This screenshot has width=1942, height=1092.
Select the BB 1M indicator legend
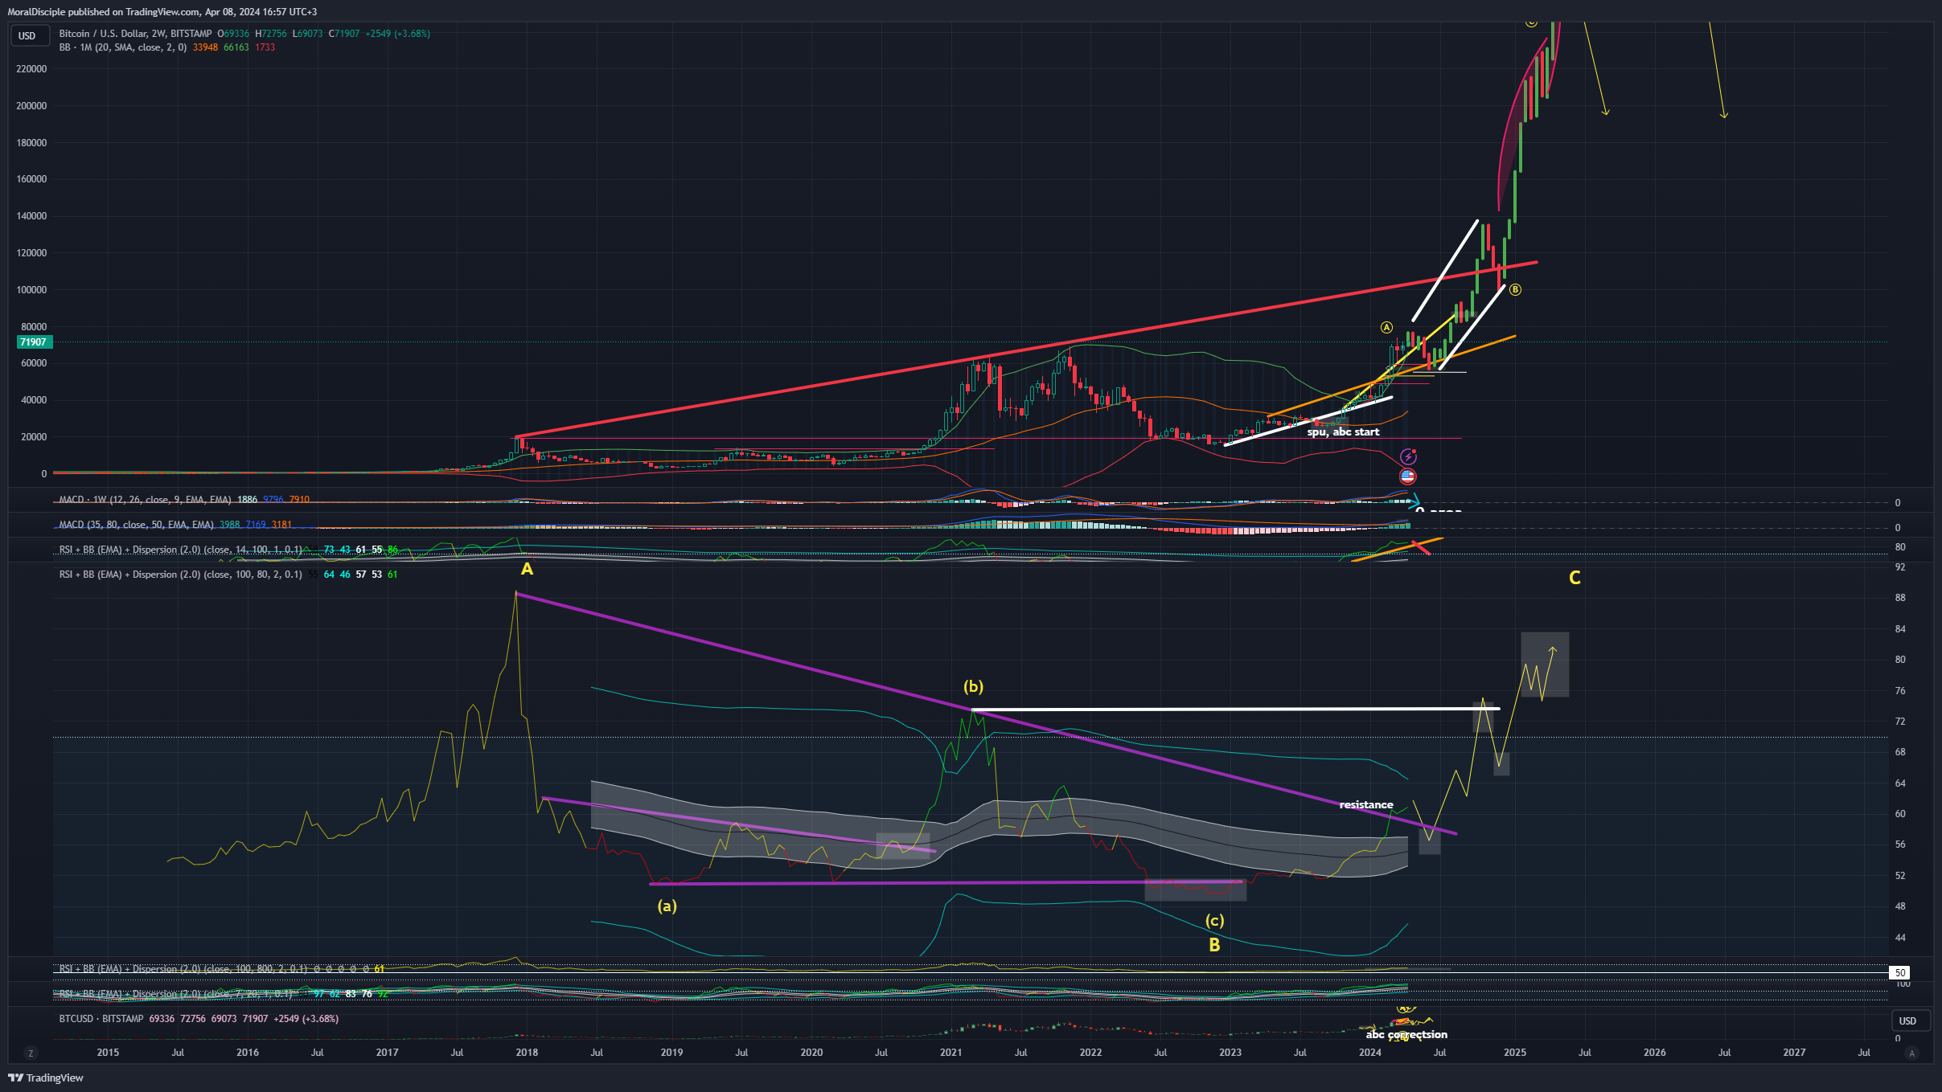[x=123, y=47]
